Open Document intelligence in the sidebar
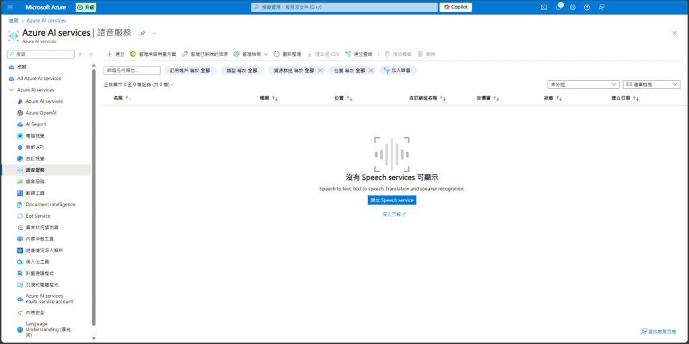The height and width of the screenshot is (344, 689). 50,204
